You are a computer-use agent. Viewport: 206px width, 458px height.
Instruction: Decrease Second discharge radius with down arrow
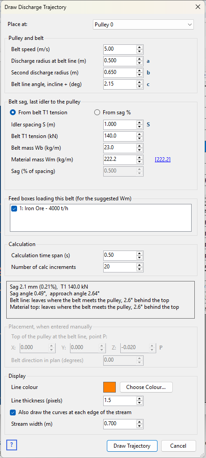[140, 75]
